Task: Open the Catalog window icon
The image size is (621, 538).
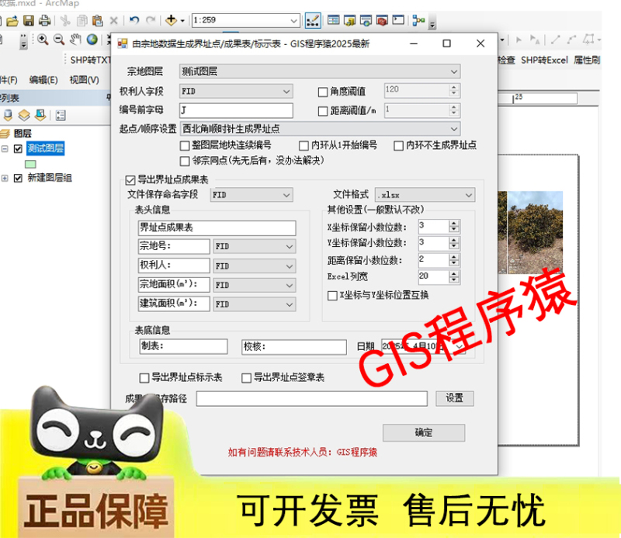Action: (349, 20)
